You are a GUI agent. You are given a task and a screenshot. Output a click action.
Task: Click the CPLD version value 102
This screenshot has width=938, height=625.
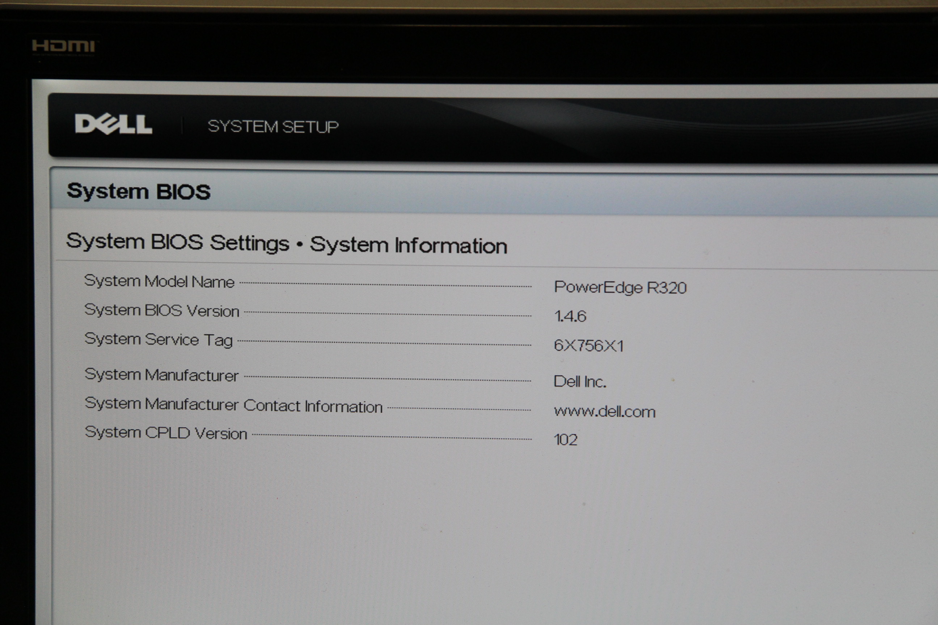[565, 440]
